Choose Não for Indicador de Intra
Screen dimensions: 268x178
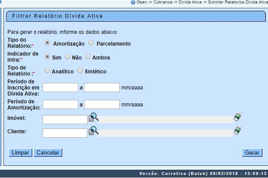67,56
